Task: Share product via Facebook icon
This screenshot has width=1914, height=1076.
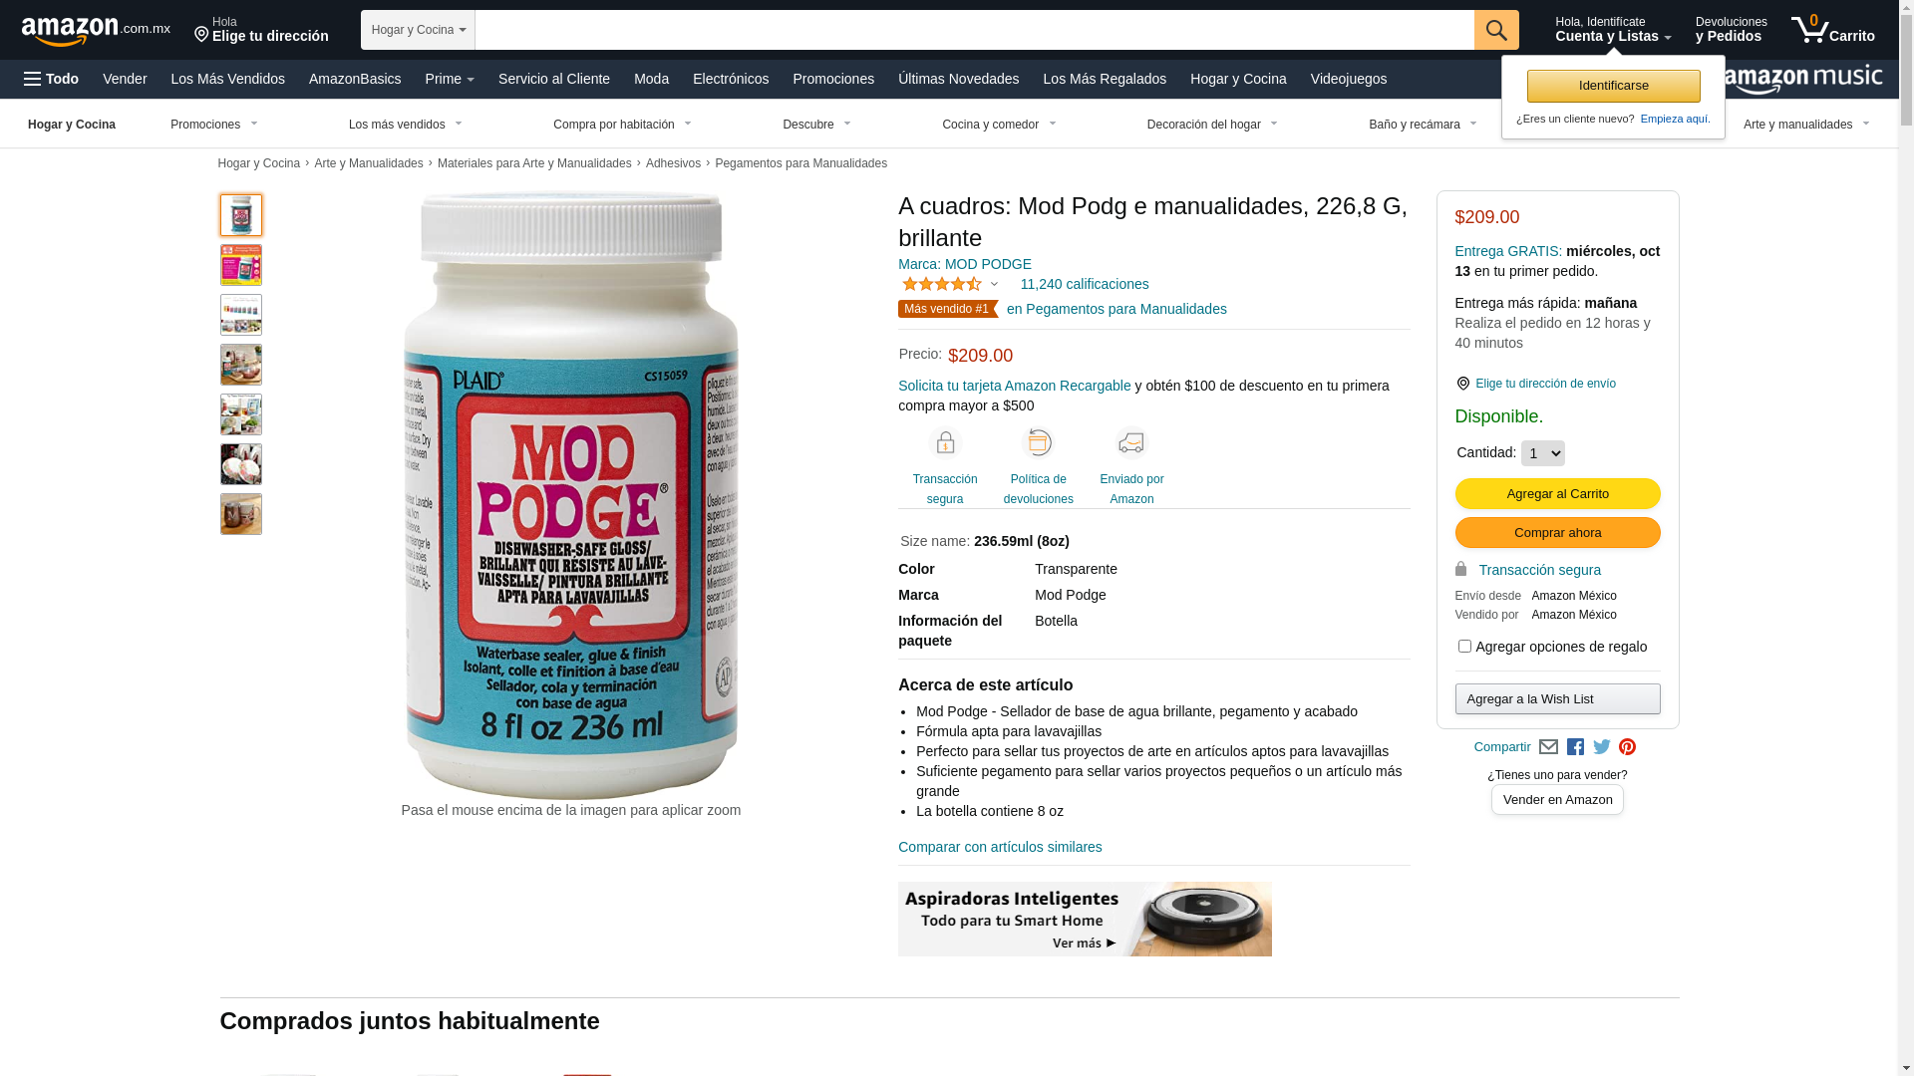Action: [1575, 747]
